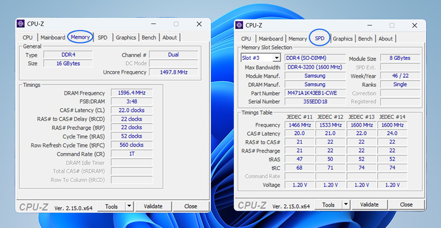Close the left CPU-Z window via title bar X

click(x=199, y=24)
